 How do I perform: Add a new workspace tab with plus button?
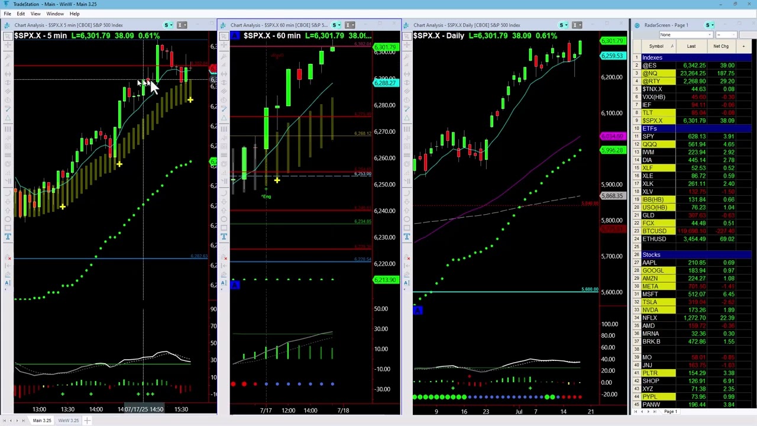[x=87, y=421]
